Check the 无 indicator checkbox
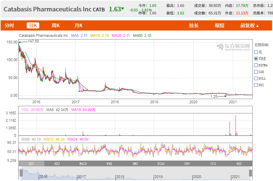The height and width of the screenshot is (181, 273). click(x=256, y=52)
